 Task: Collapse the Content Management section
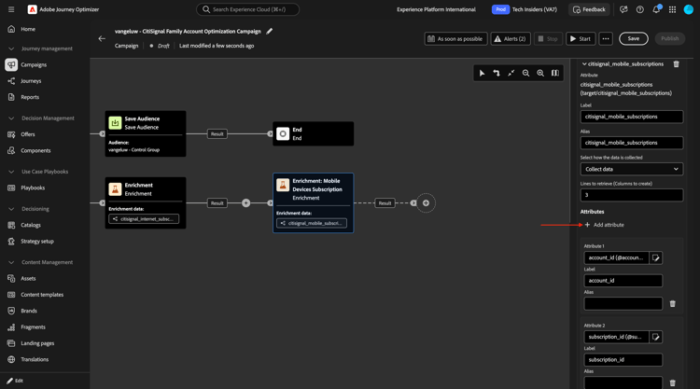[11, 262]
